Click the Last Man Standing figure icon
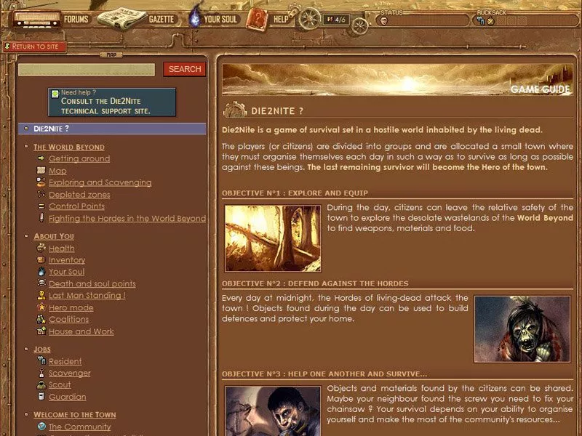Screen dimensions: 582x436 point(42,295)
